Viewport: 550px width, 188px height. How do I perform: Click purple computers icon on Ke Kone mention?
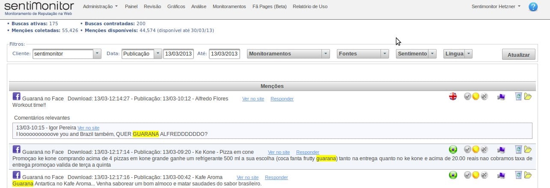click(x=501, y=150)
